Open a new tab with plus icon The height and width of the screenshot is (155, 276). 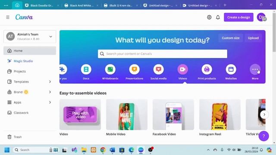pos(225,5)
